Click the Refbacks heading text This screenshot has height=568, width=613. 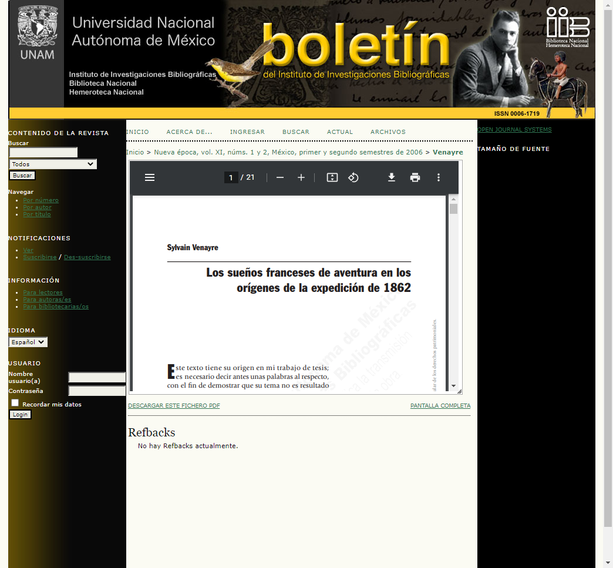[151, 432]
